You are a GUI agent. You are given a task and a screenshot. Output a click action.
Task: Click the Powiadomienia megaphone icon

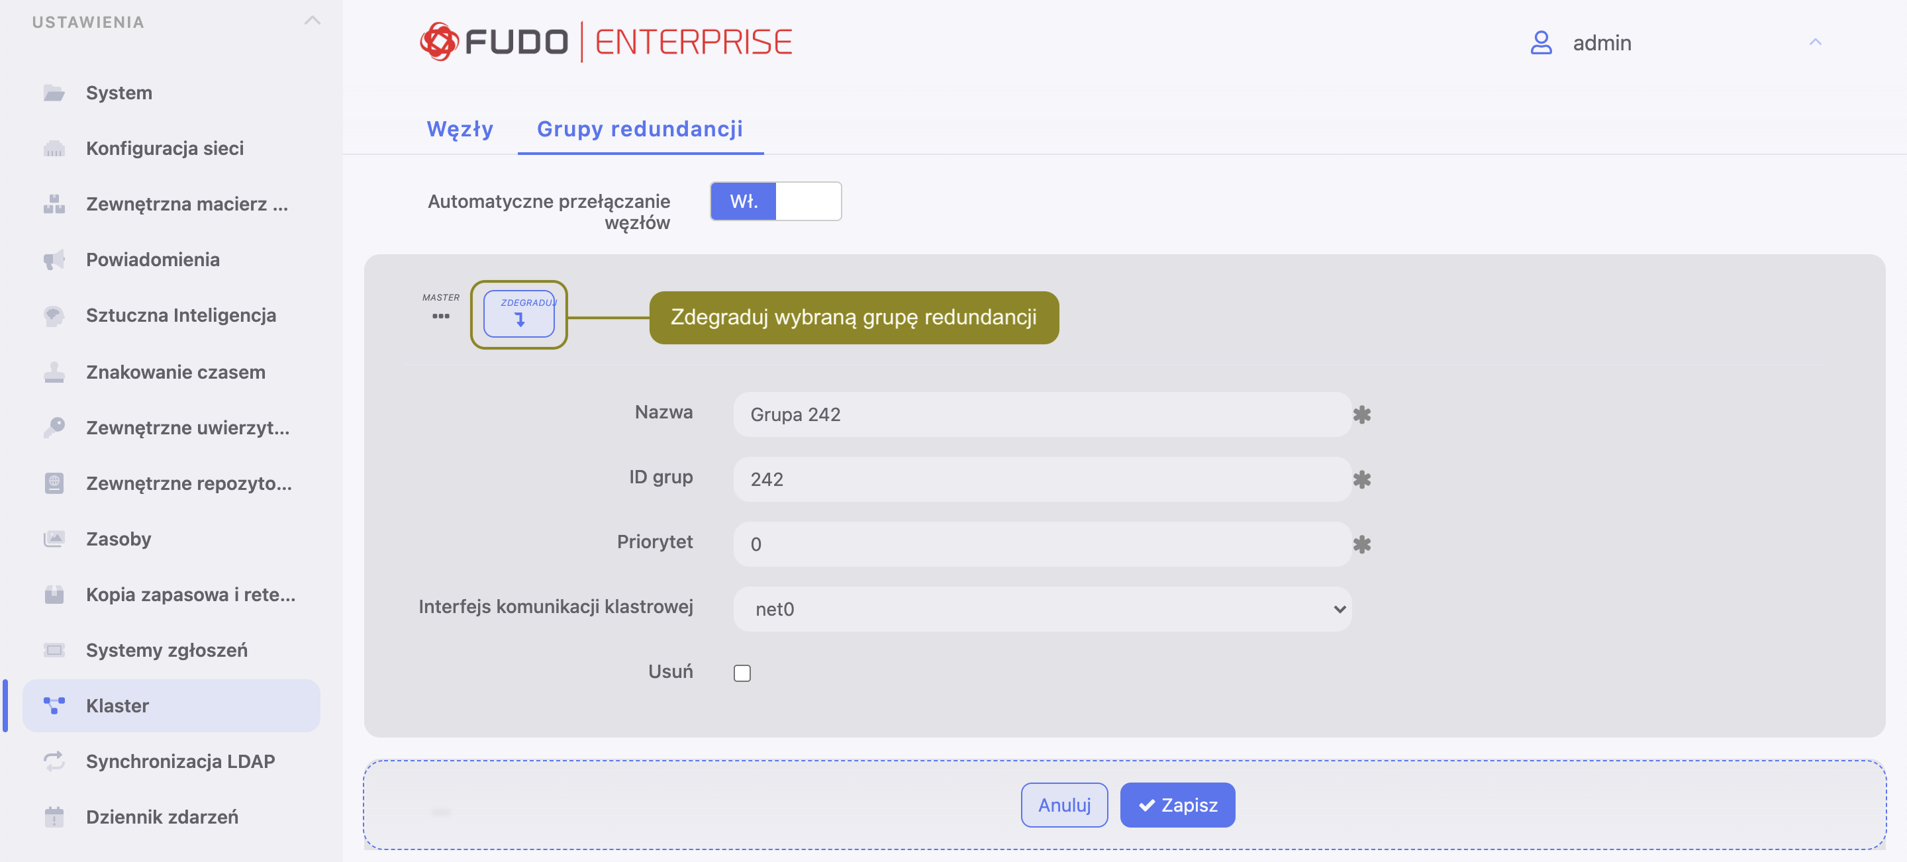pos(54,260)
